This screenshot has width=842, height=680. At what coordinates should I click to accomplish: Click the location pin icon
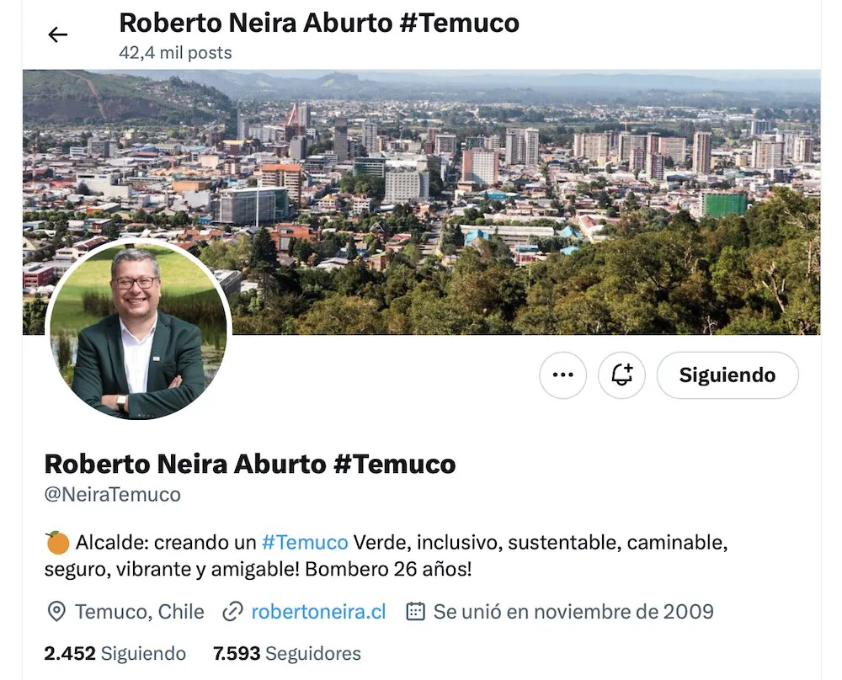[x=56, y=611]
